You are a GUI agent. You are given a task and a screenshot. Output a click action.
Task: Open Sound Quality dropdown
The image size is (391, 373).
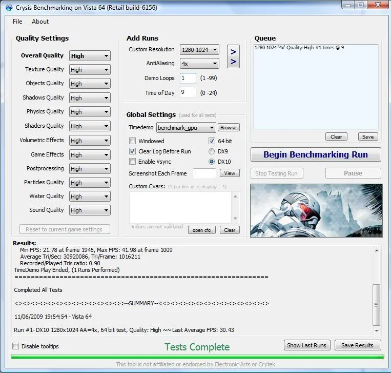tap(90, 210)
